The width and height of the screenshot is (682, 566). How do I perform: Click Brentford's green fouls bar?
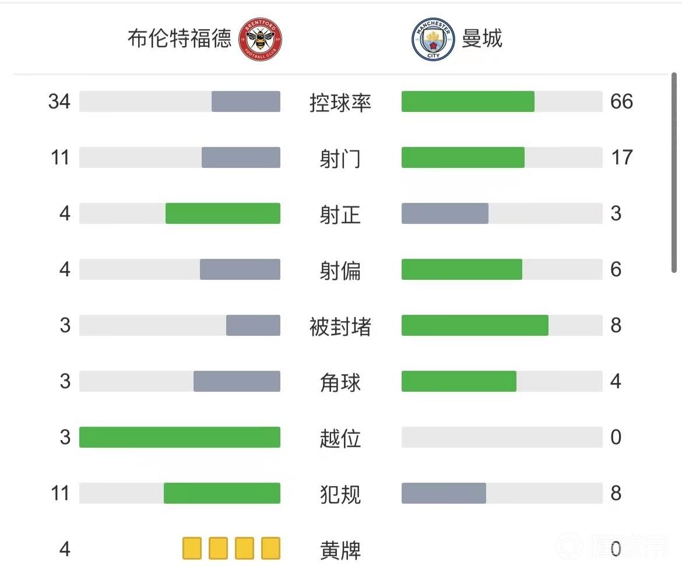[x=222, y=493]
